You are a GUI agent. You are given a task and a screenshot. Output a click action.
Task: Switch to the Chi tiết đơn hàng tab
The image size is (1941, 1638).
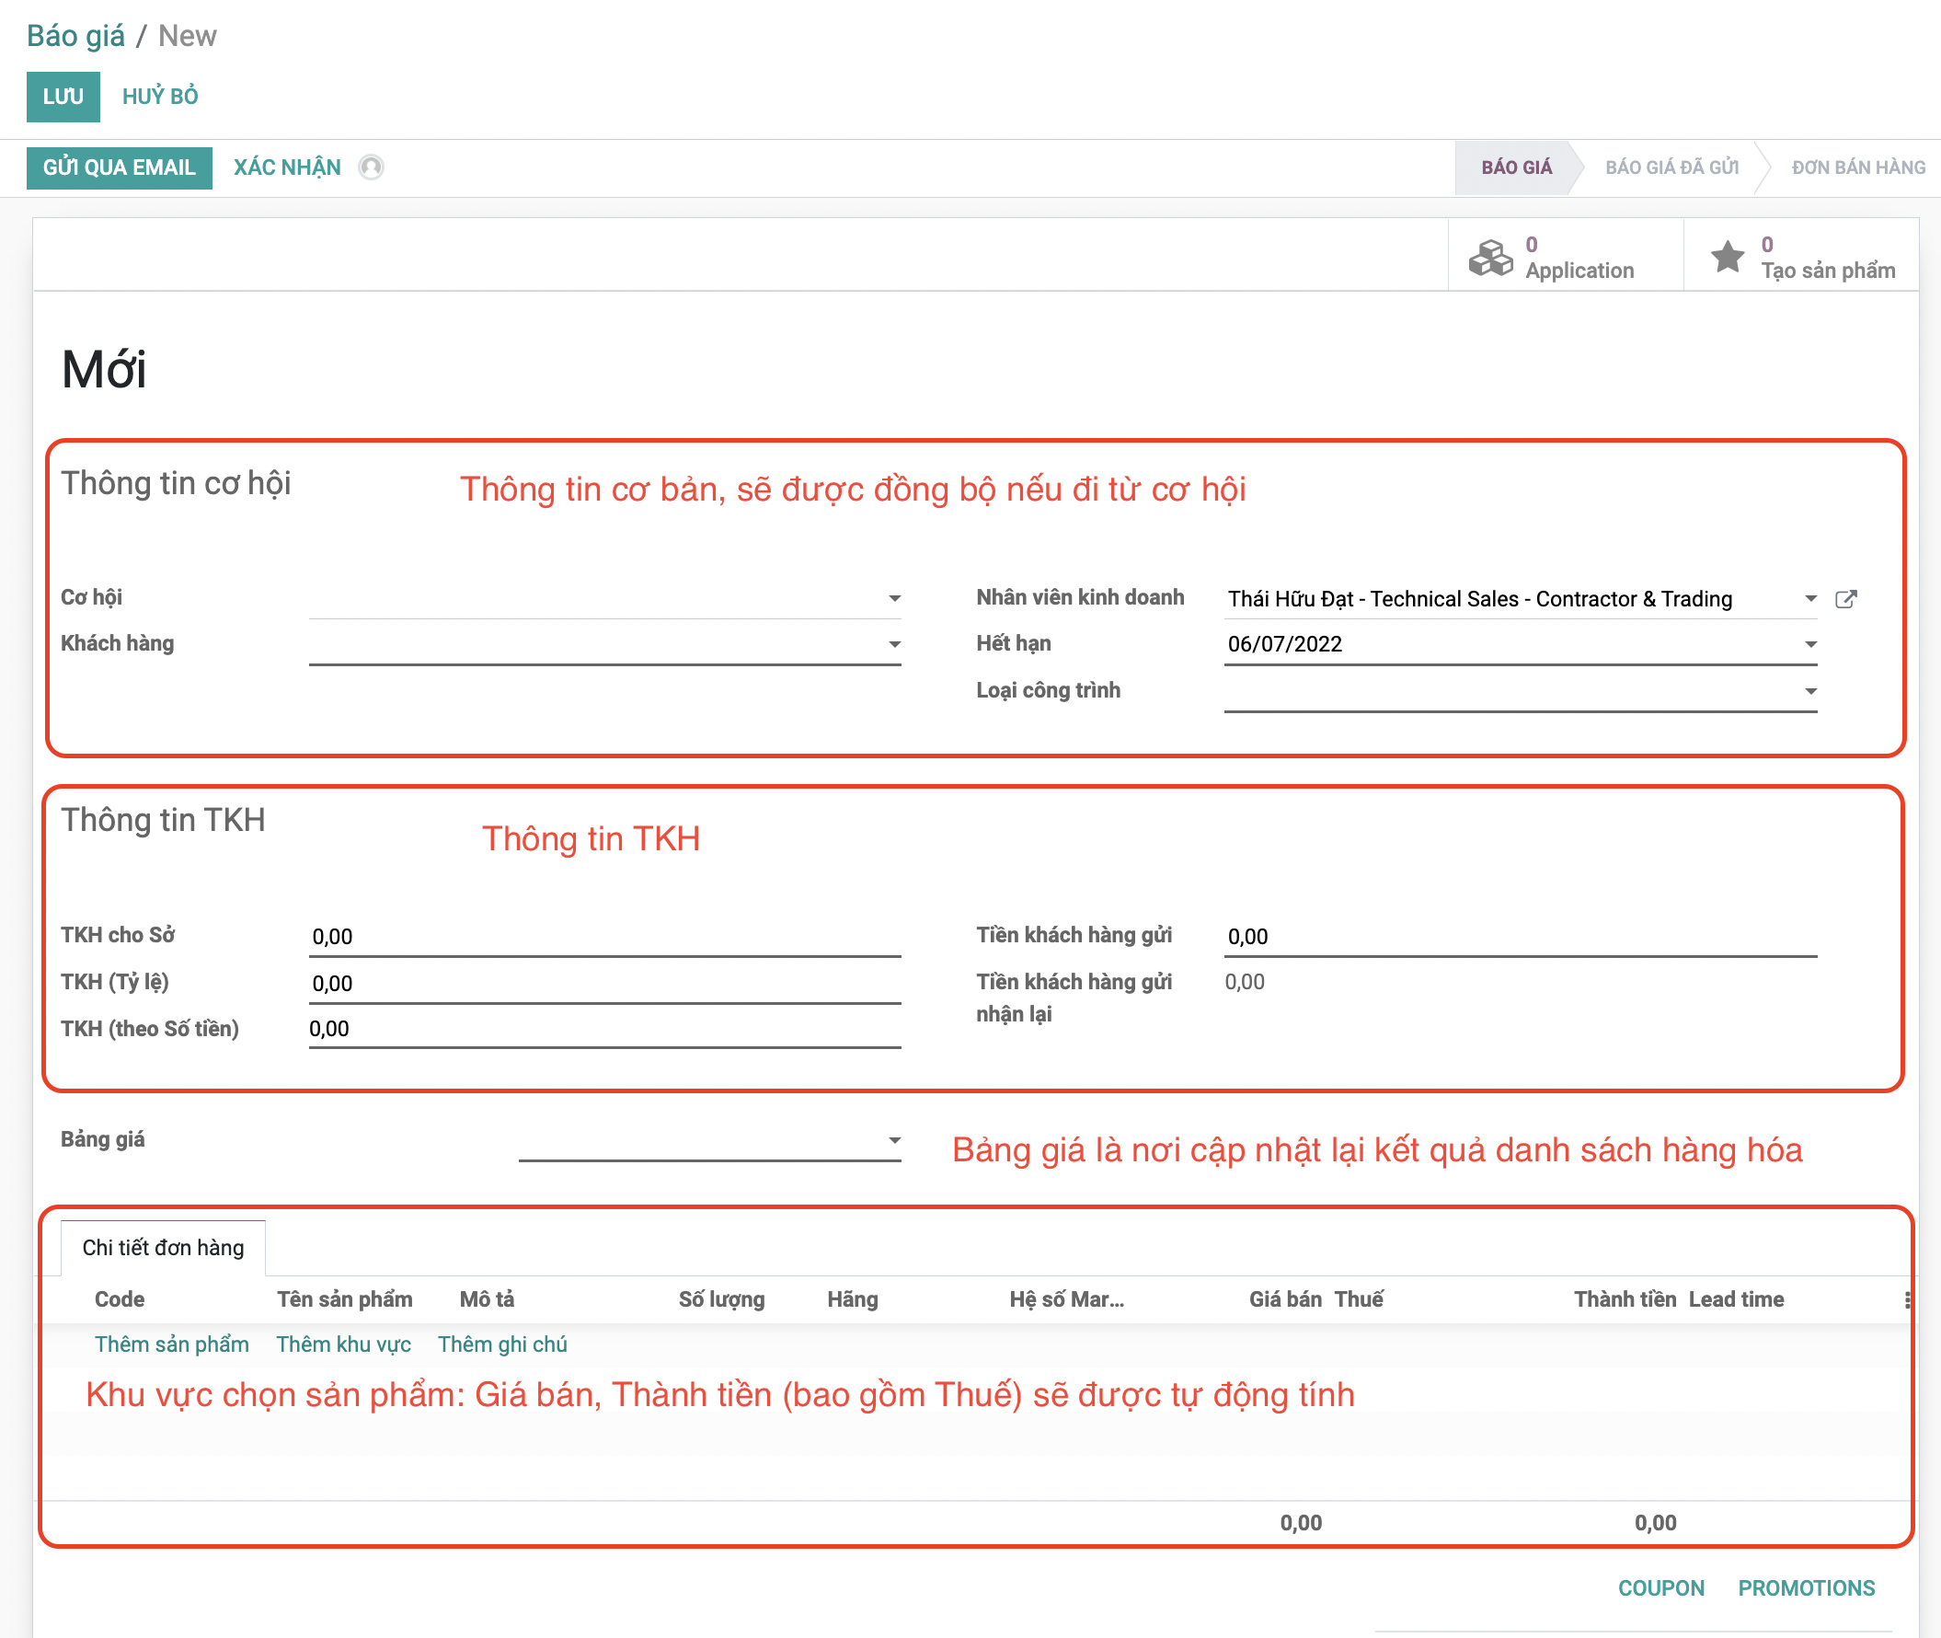coord(164,1247)
